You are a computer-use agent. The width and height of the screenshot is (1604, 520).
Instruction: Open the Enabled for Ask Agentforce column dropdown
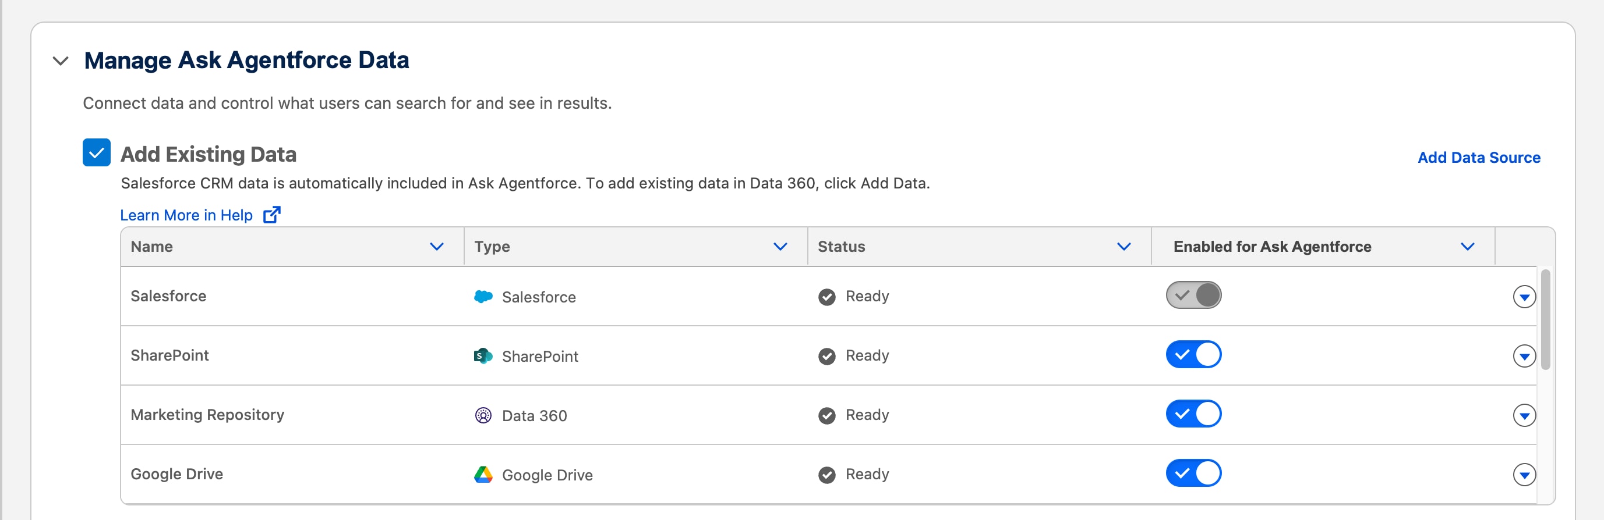pyautogui.click(x=1468, y=247)
